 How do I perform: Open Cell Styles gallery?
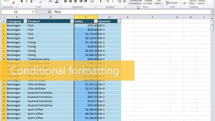coord(159,2)
